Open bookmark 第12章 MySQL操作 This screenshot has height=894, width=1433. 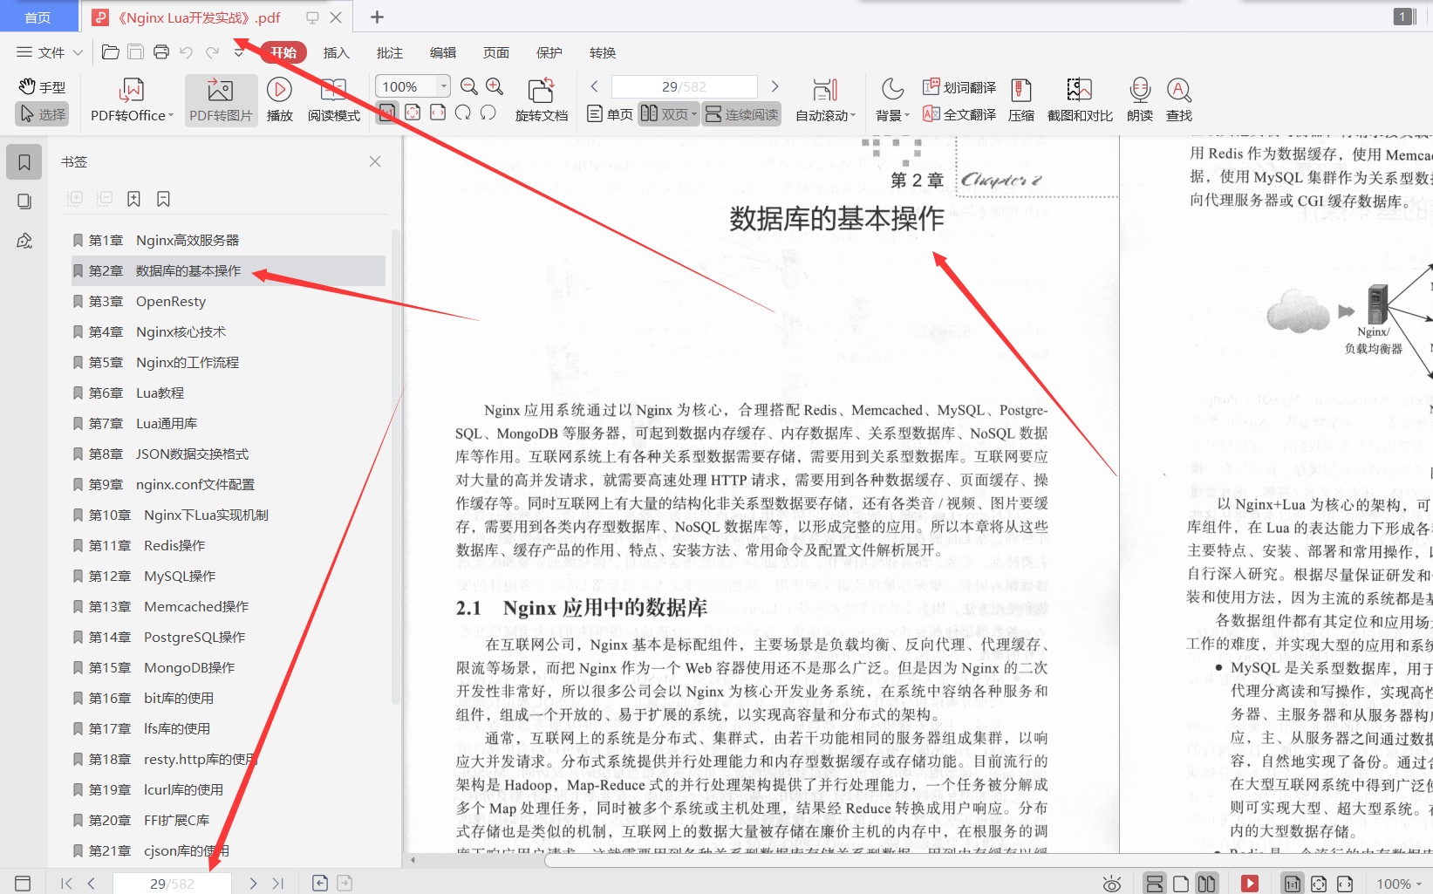coord(164,576)
